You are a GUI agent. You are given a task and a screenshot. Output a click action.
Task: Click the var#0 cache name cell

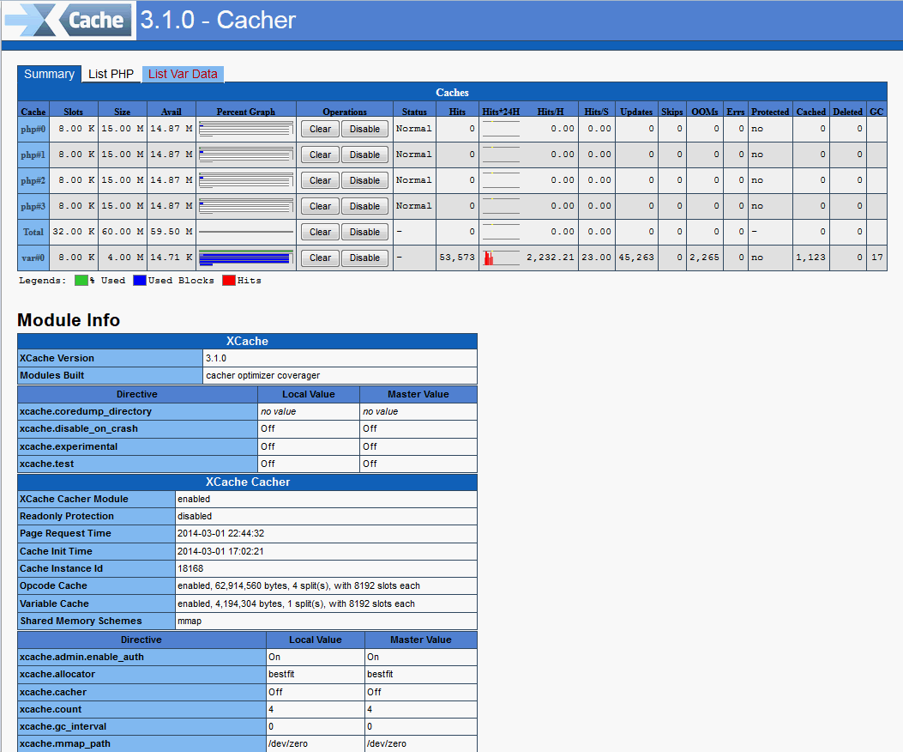click(x=33, y=258)
